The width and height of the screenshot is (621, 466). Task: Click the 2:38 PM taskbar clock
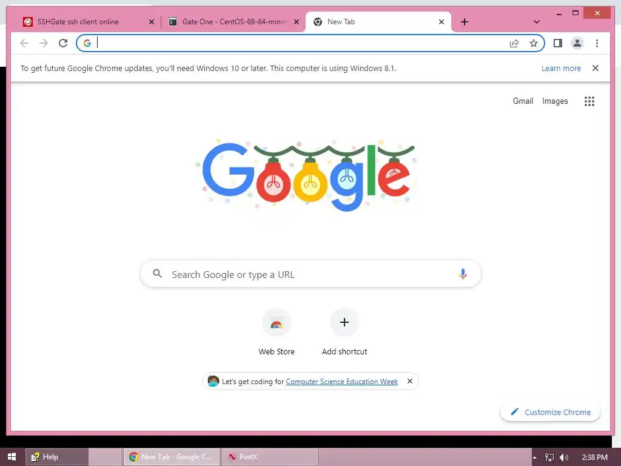[594, 458]
